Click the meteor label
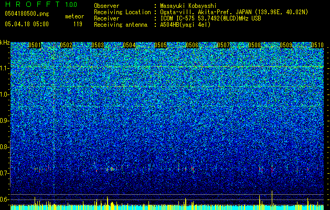 pos(74,16)
